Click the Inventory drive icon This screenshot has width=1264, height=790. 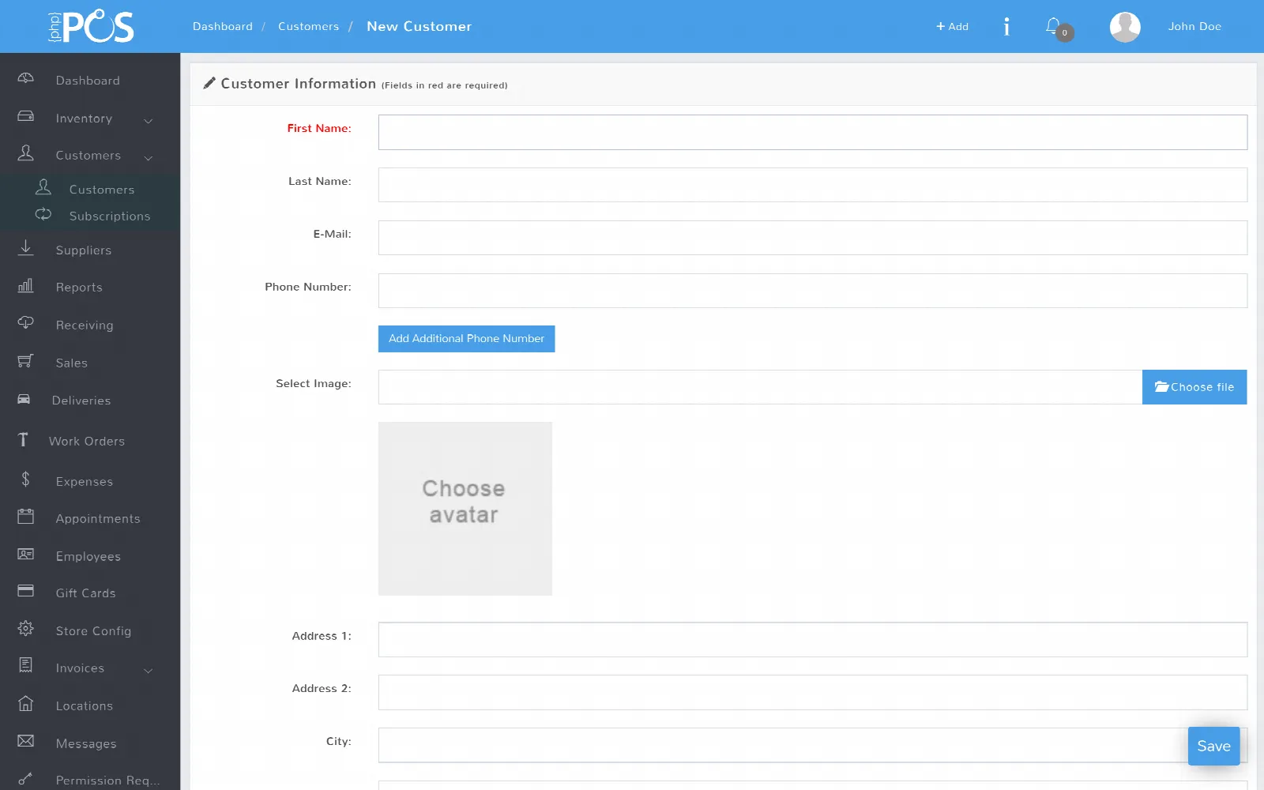pyautogui.click(x=25, y=116)
